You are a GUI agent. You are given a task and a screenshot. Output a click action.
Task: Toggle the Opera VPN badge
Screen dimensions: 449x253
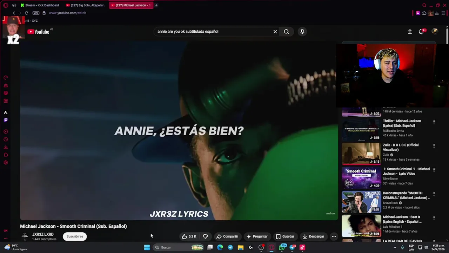pos(36,13)
